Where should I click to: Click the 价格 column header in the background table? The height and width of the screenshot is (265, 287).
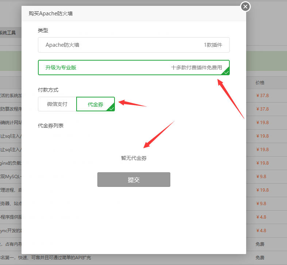coord(260,82)
